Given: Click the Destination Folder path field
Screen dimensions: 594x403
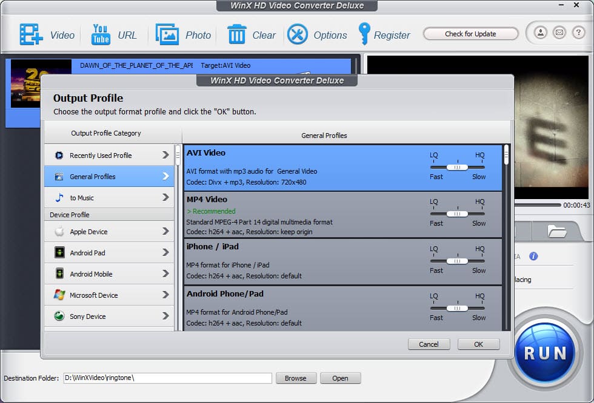Looking at the screenshot, I should [x=167, y=378].
